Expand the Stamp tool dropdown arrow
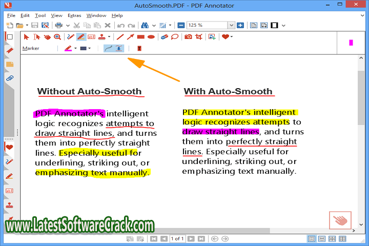Screen dimensions: 369x246 coord(109,37)
